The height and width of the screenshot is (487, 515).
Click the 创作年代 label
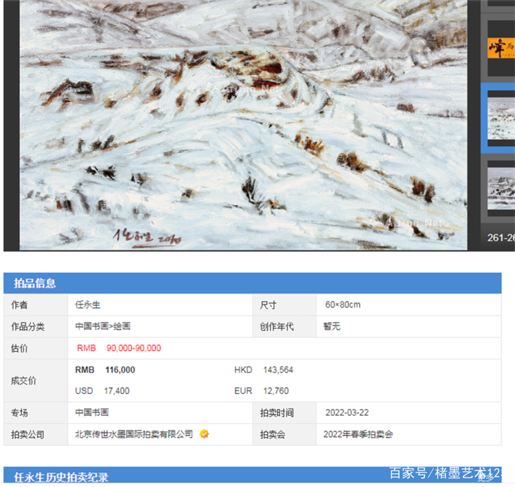(277, 326)
